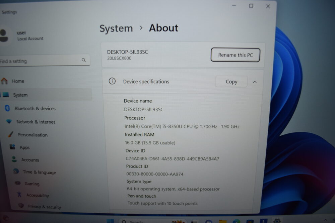
Task: Open the Settings gear in taskbar
Action: point(277,221)
